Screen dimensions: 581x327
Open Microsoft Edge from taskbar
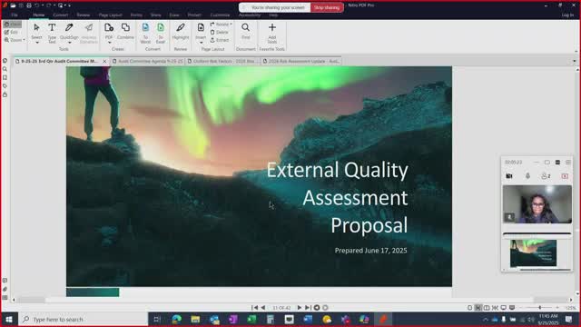tap(177, 319)
